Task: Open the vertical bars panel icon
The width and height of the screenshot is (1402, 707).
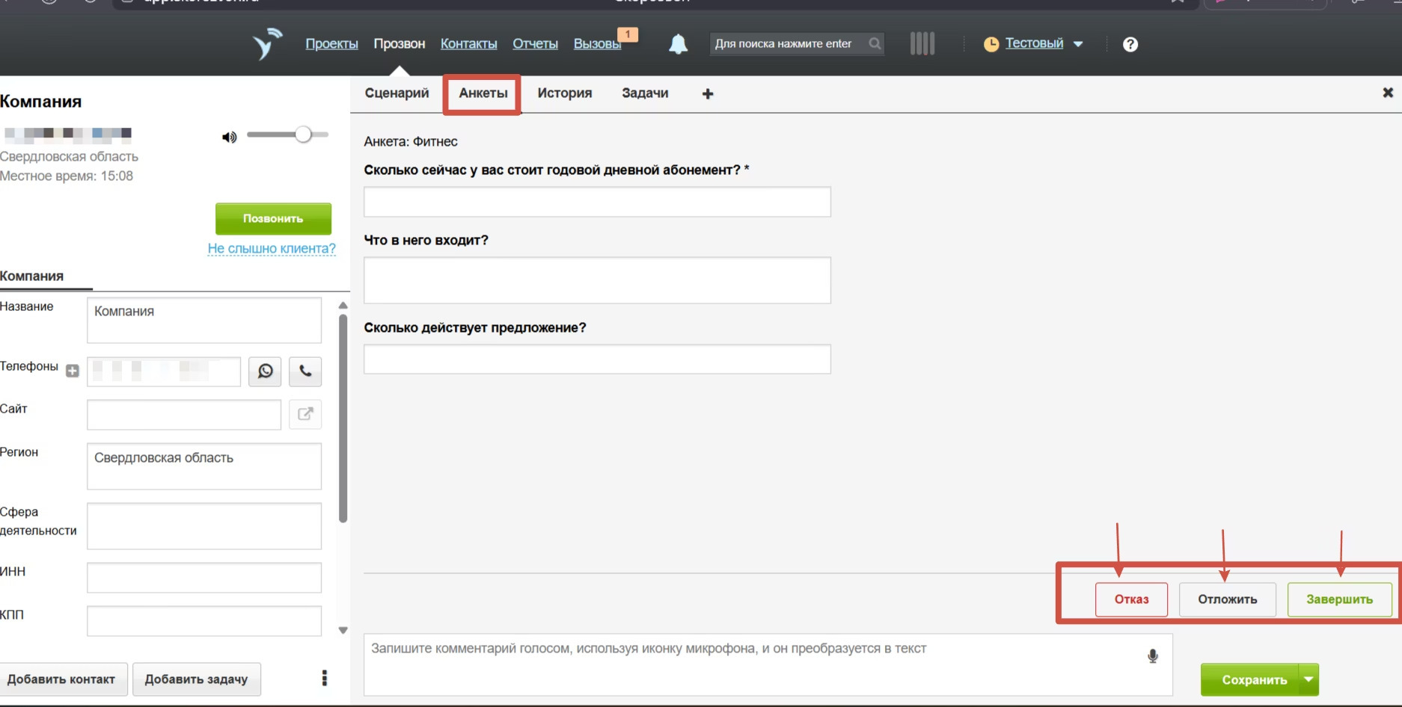Action: [x=922, y=43]
